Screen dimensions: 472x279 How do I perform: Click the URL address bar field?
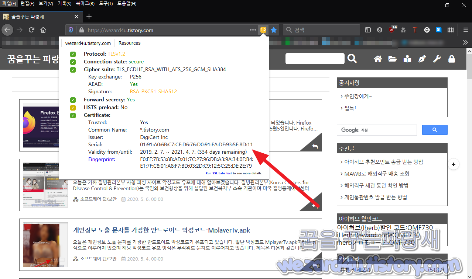point(166,30)
